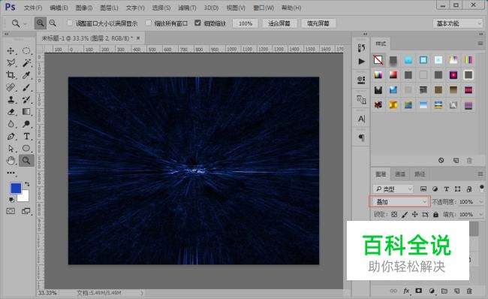Open the Zoom tool preset picker
Image resolution: width=488 pixels, height=299 pixels.
[18, 23]
